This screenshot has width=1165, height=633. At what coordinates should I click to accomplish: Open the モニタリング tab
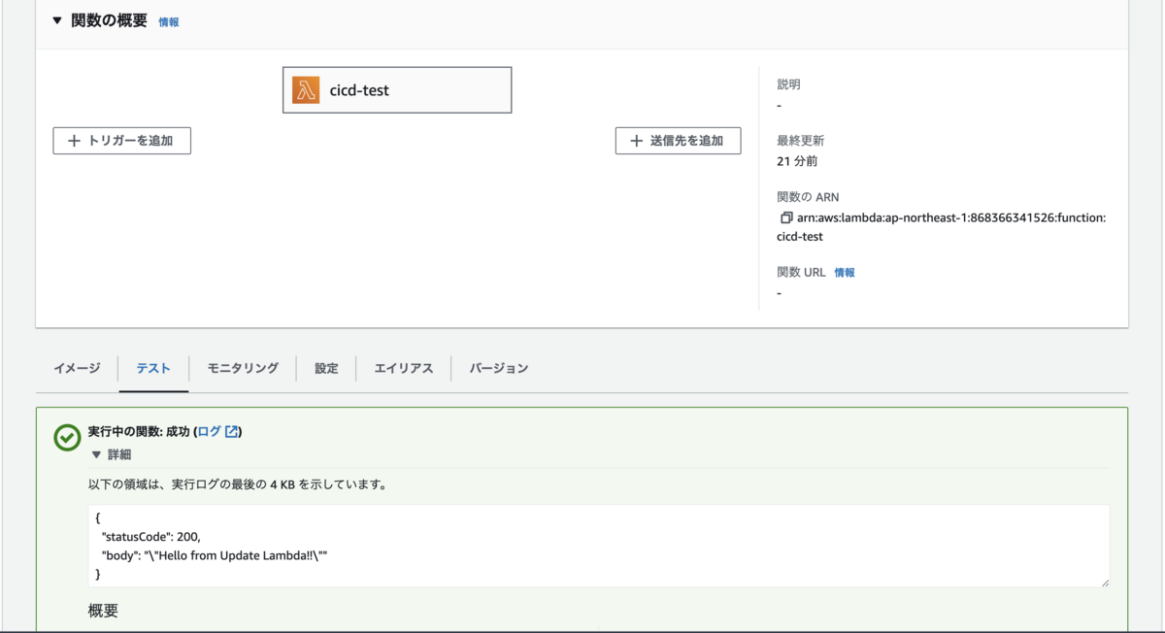243,369
